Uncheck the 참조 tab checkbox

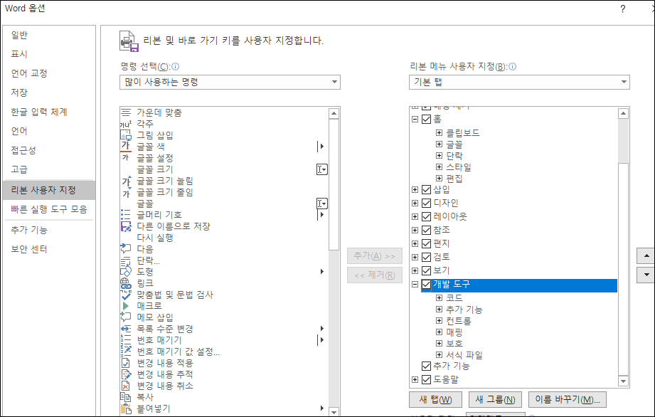click(x=426, y=230)
